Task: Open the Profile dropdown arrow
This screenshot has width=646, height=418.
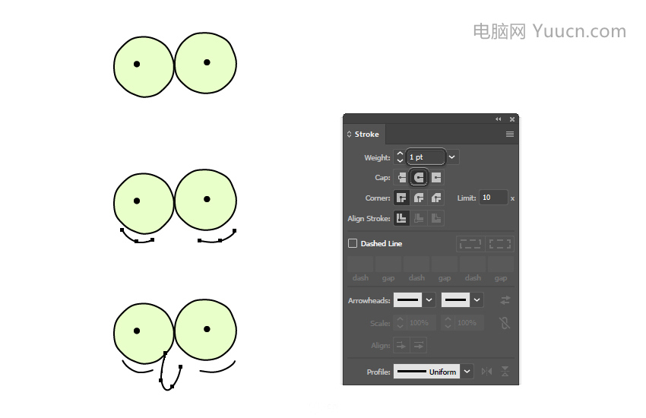Action: pos(467,372)
